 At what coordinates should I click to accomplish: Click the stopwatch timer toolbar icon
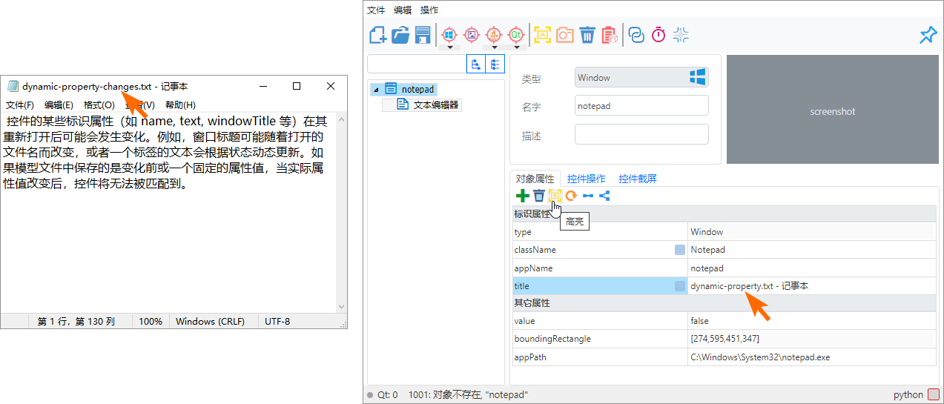(x=659, y=35)
